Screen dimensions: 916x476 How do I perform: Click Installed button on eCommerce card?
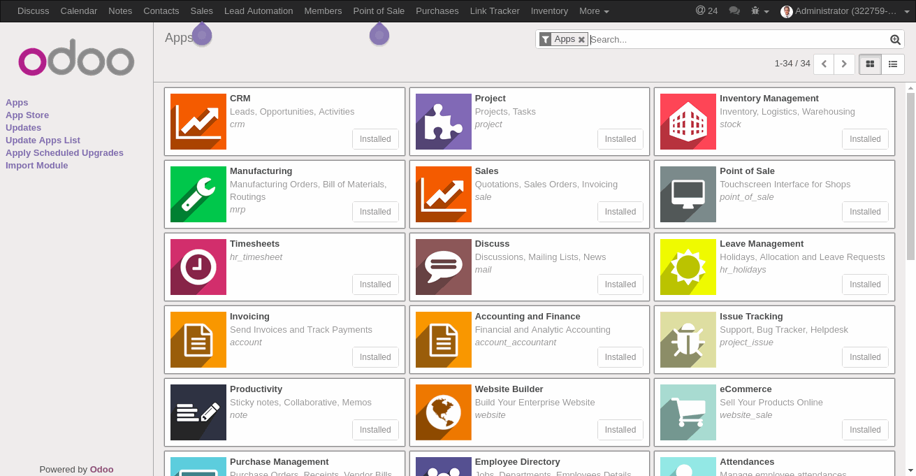(x=865, y=430)
